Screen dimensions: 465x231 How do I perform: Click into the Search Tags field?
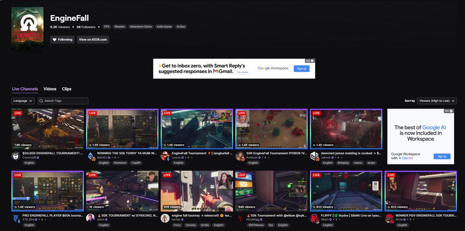coord(63,101)
